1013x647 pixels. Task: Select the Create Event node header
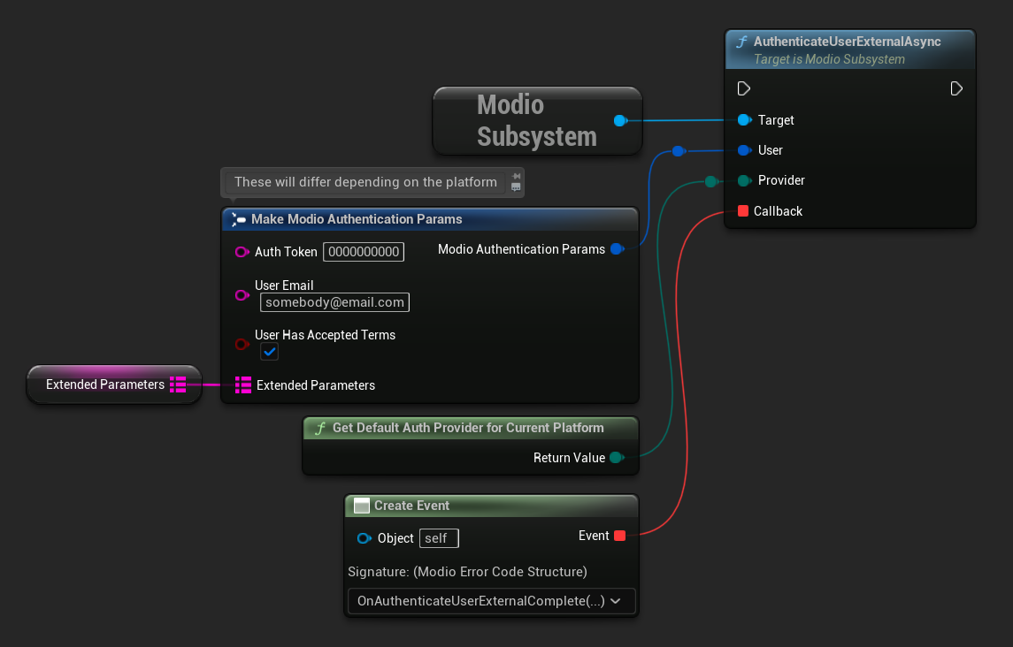pyautogui.click(x=492, y=506)
